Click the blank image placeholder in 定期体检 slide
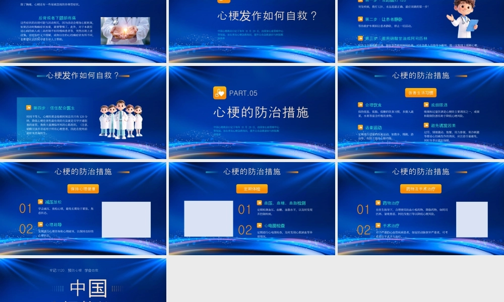 (x=209, y=218)
